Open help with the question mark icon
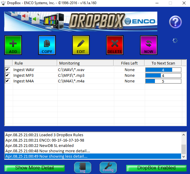190x174 pixels. tap(175, 22)
